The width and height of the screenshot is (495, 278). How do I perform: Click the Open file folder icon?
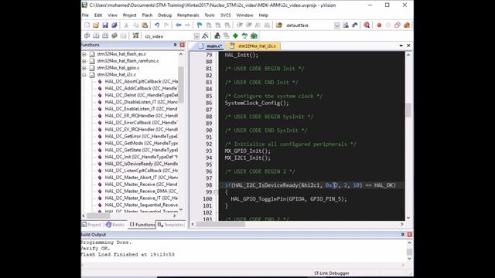96,25
